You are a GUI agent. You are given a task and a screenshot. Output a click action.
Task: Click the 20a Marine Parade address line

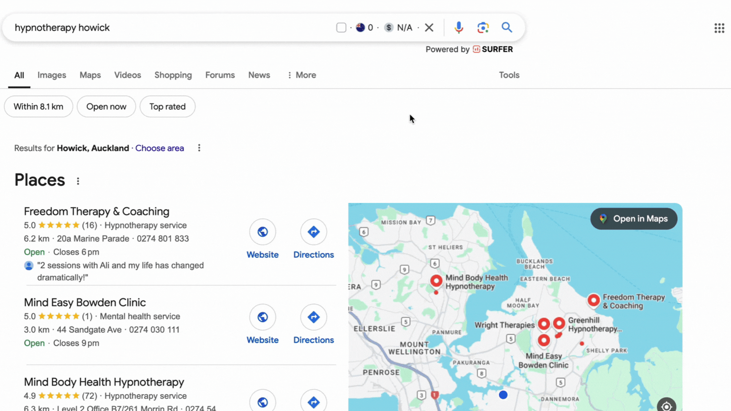[x=93, y=239]
